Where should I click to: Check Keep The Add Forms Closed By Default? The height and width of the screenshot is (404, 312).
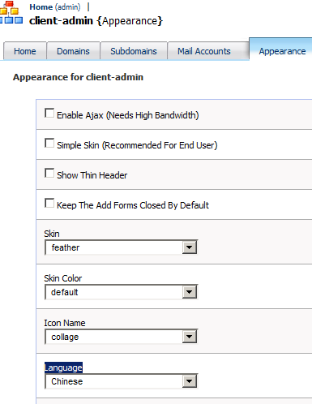49,204
